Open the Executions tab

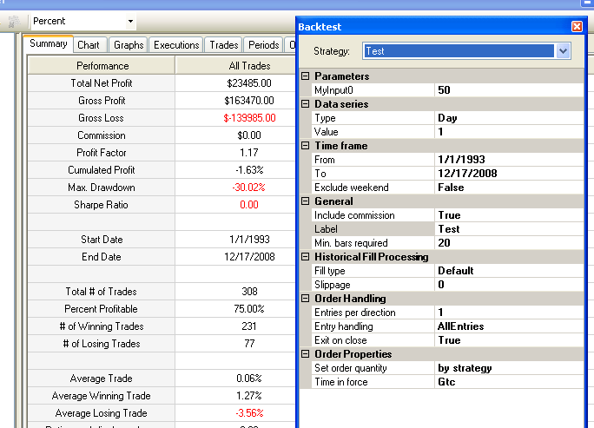[176, 45]
